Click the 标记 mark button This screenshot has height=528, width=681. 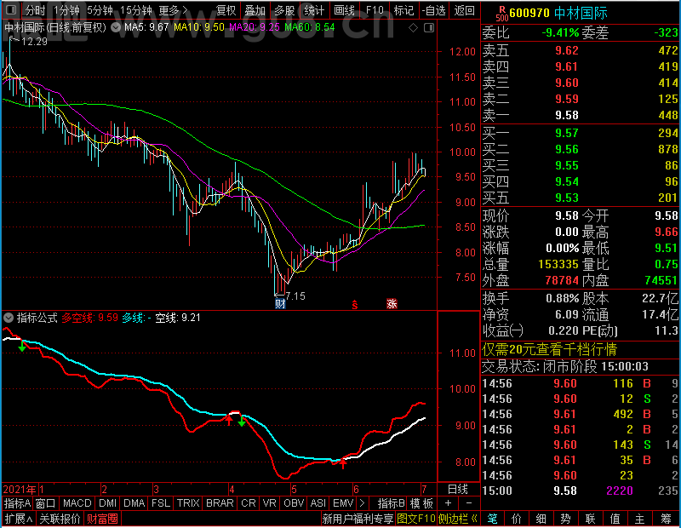(x=403, y=10)
